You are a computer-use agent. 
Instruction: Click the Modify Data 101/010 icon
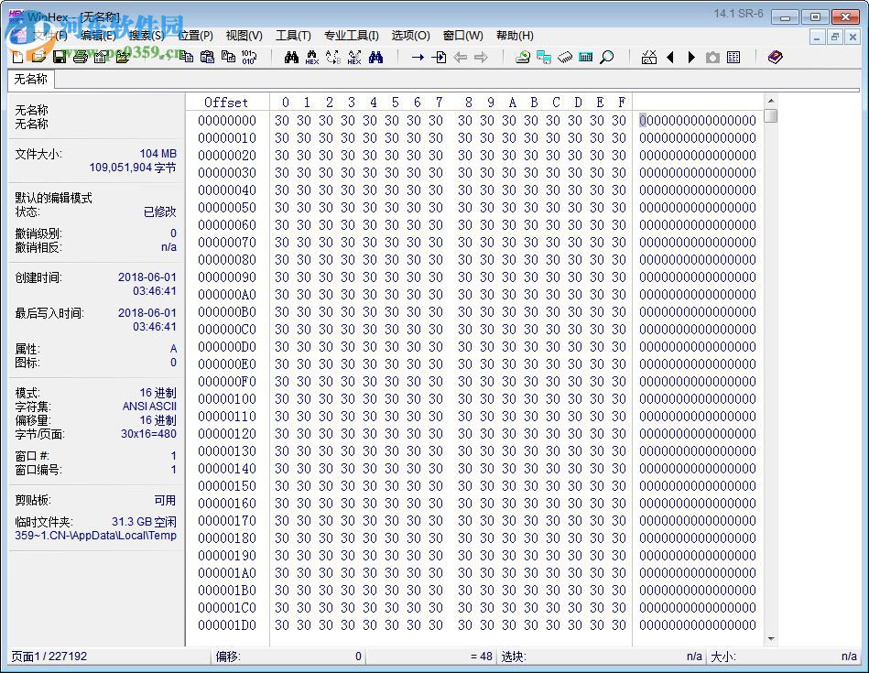[x=249, y=57]
